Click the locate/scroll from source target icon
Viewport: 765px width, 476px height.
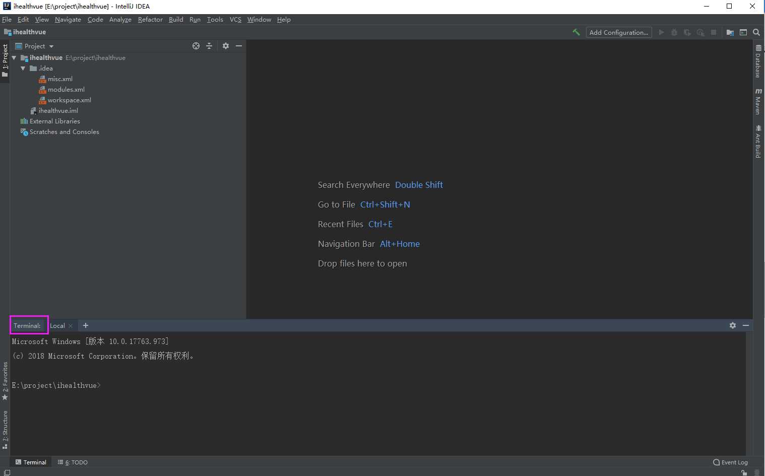(x=196, y=46)
